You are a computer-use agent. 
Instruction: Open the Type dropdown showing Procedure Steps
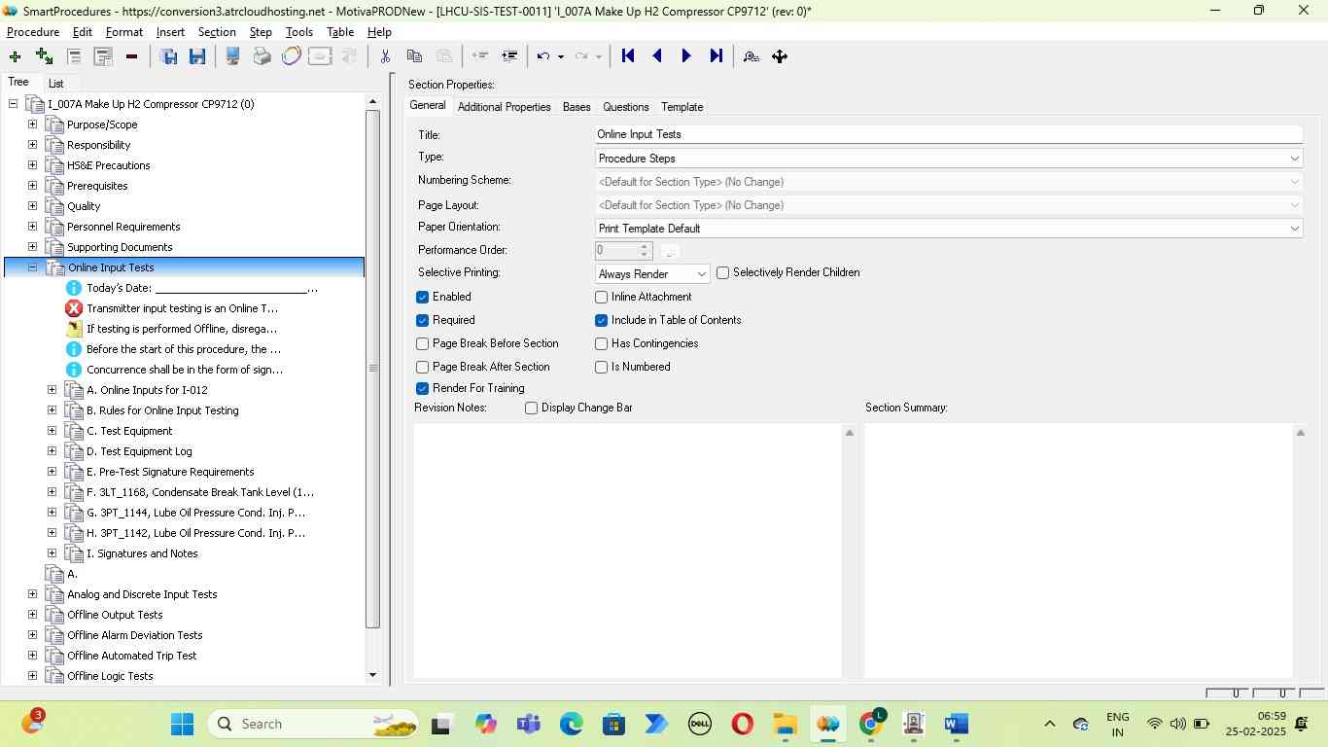[948, 158]
